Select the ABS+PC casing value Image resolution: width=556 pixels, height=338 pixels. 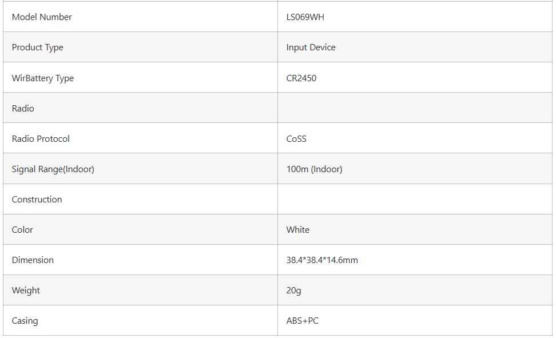click(302, 321)
